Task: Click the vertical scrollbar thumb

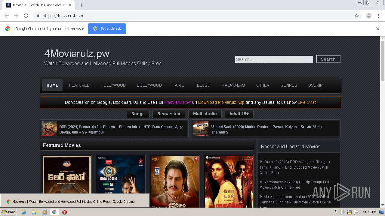Action: [x=383, y=61]
